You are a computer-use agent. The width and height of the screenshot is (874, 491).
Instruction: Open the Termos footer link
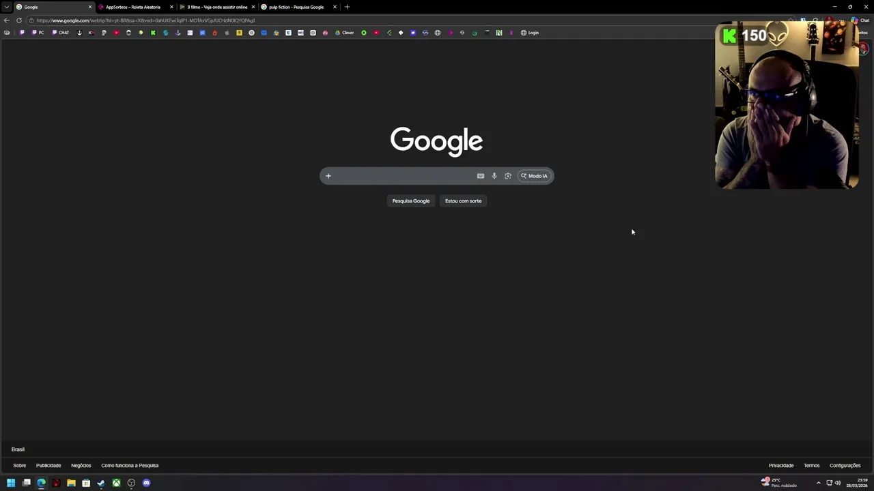point(811,466)
